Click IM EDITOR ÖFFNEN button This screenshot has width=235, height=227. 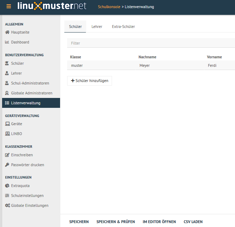159,222
